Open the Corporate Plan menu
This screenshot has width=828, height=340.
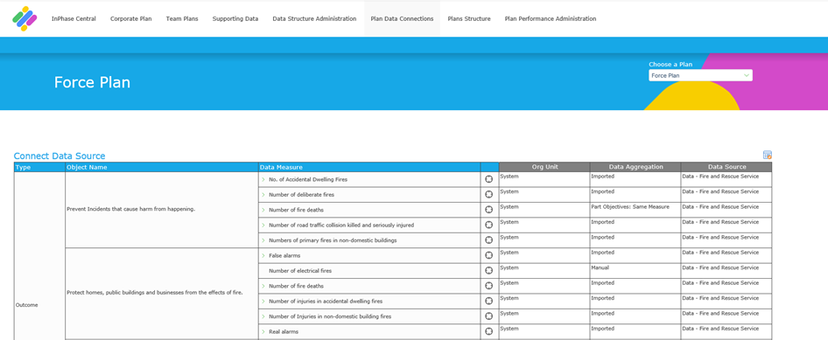pyautogui.click(x=131, y=18)
